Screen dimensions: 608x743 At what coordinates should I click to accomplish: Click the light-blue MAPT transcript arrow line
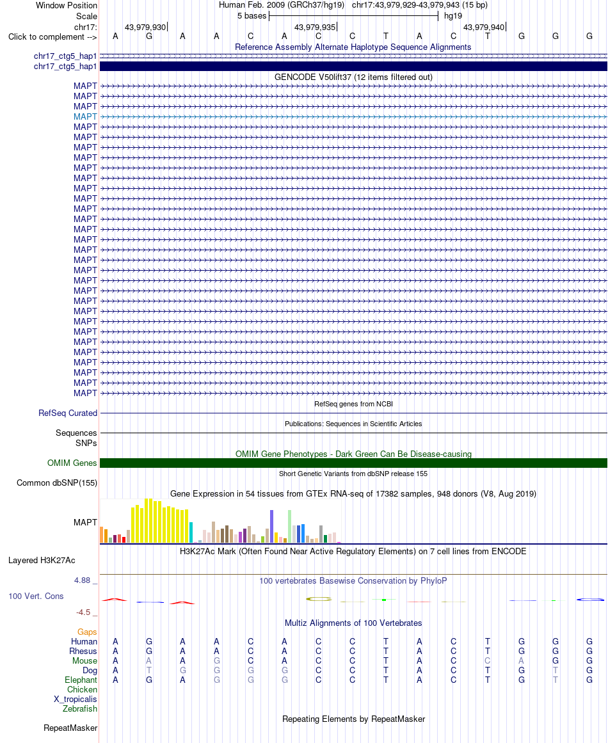coord(353,116)
